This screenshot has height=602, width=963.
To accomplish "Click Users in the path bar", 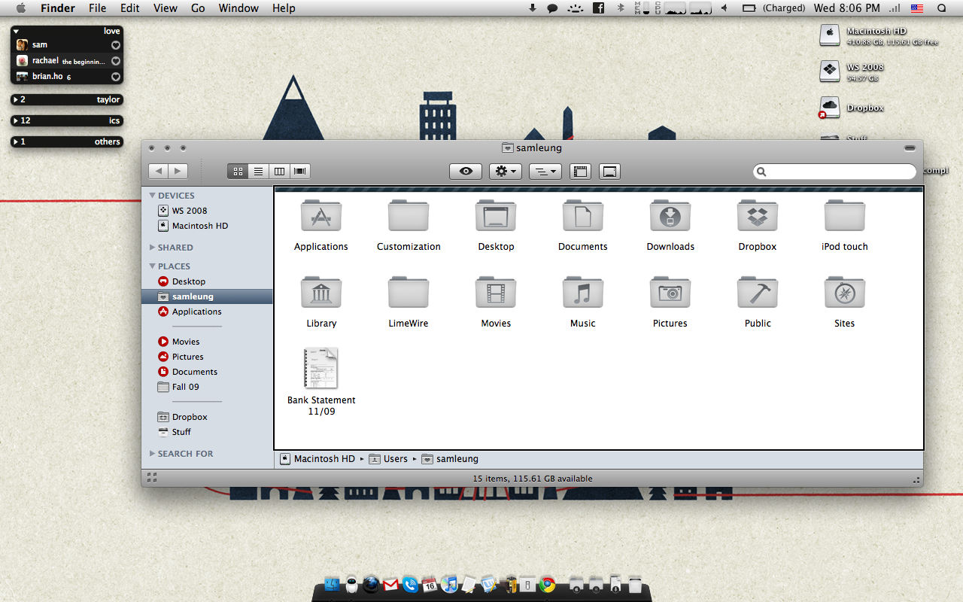I will pos(395,458).
